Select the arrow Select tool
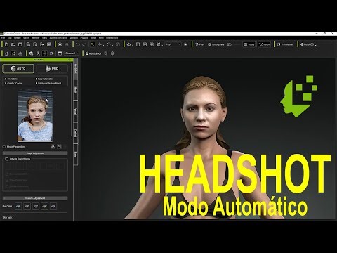Image resolution: width=337 pixels, height=253 pixels. tap(93, 44)
